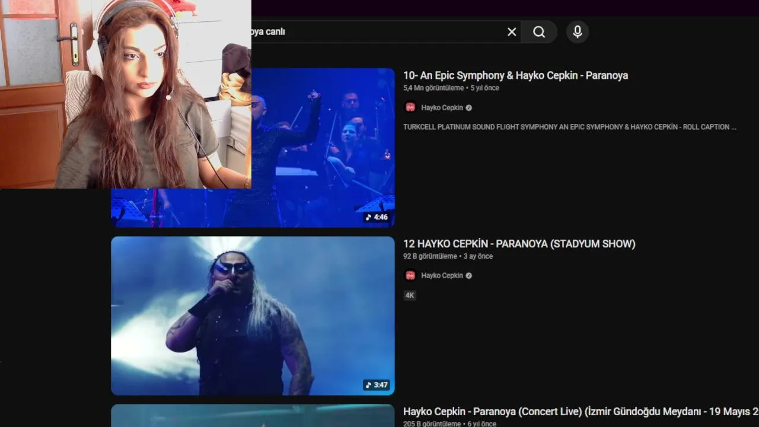Open the partially visible İzmir concert thumbnail

[253, 416]
